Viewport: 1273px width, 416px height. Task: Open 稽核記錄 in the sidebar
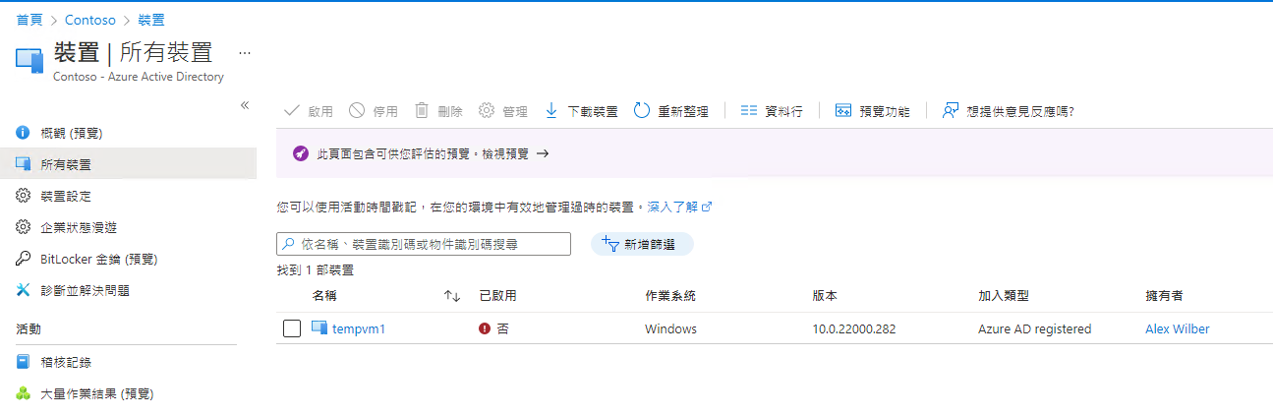pos(65,362)
